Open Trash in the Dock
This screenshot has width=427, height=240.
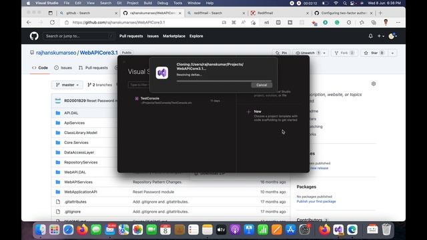[x=386, y=229]
